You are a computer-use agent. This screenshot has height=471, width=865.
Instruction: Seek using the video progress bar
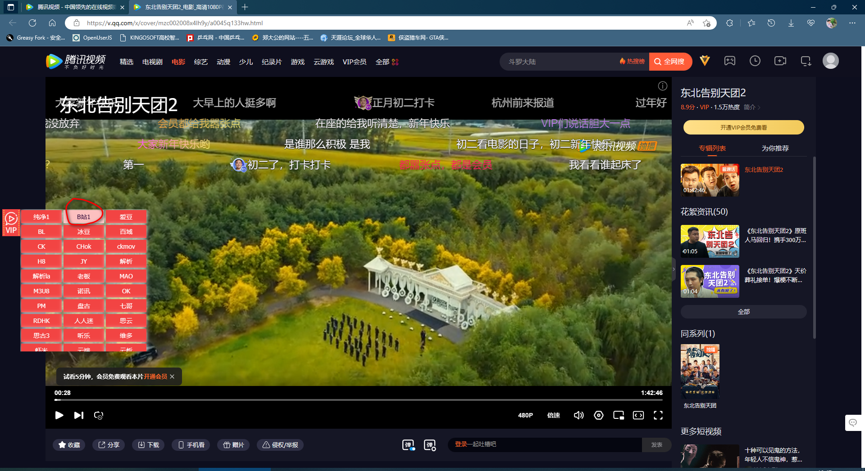coord(359,399)
